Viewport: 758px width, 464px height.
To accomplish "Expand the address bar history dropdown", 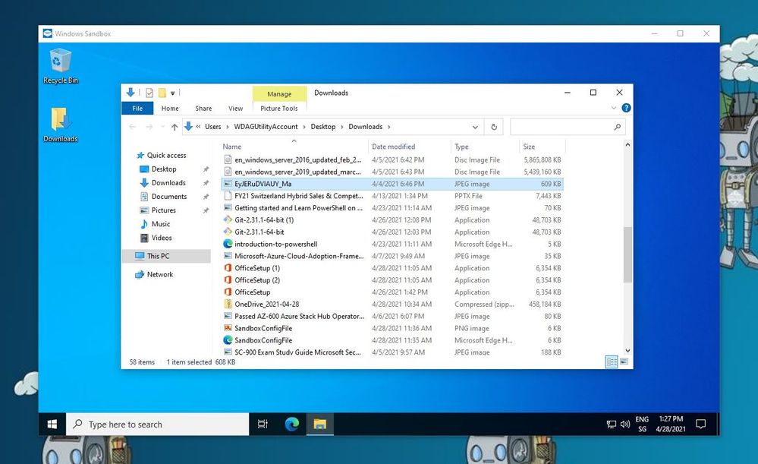I will [475, 127].
